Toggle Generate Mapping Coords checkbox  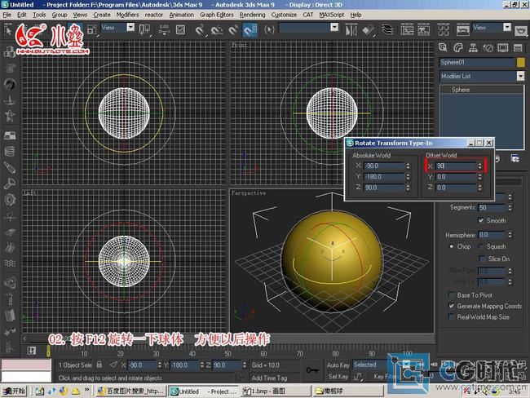[x=451, y=306]
